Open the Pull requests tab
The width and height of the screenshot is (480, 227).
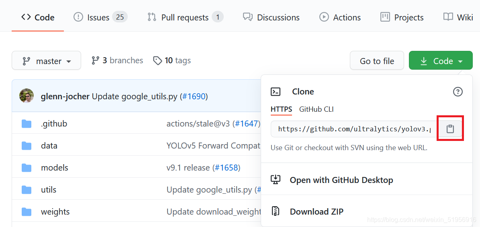pyautogui.click(x=185, y=17)
